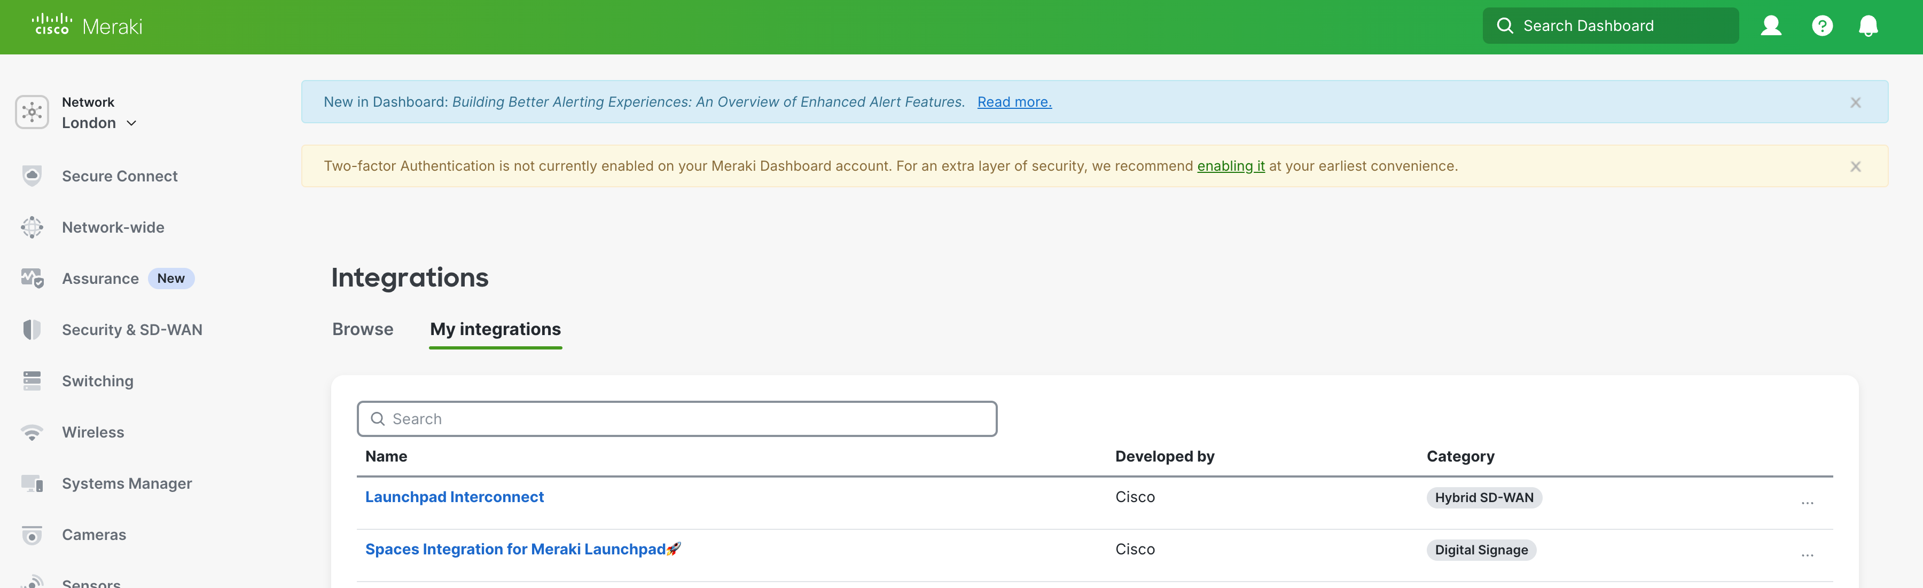The width and height of the screenshot is (1923, 588).
Task: Open the help question mark icon
Action: [x=1822, y=26]
